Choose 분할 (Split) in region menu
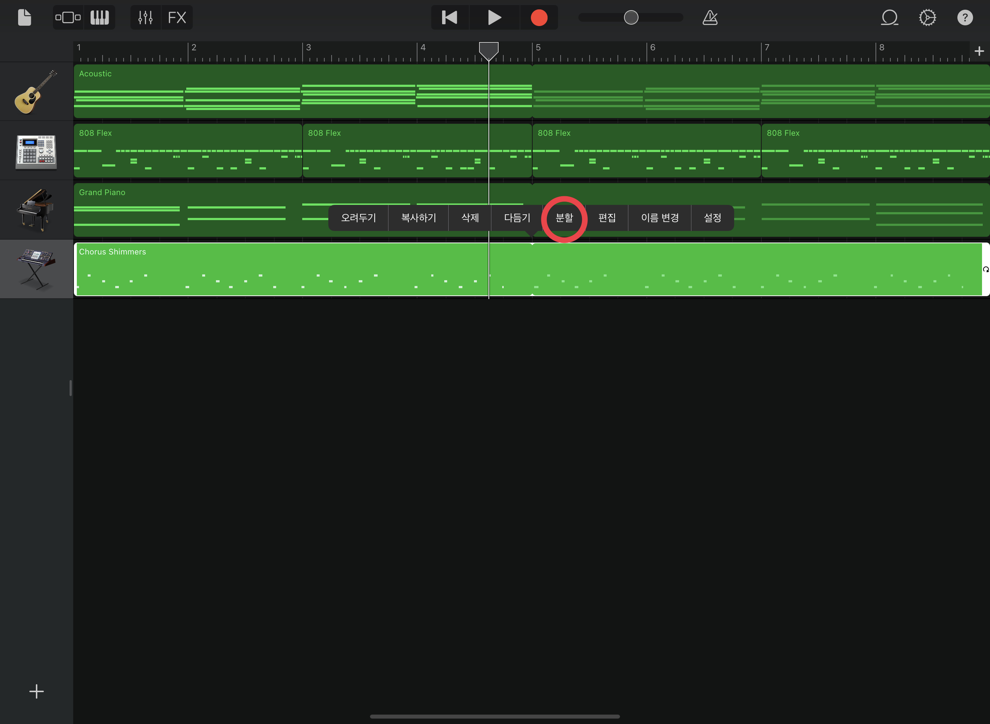 coord(564,218)
